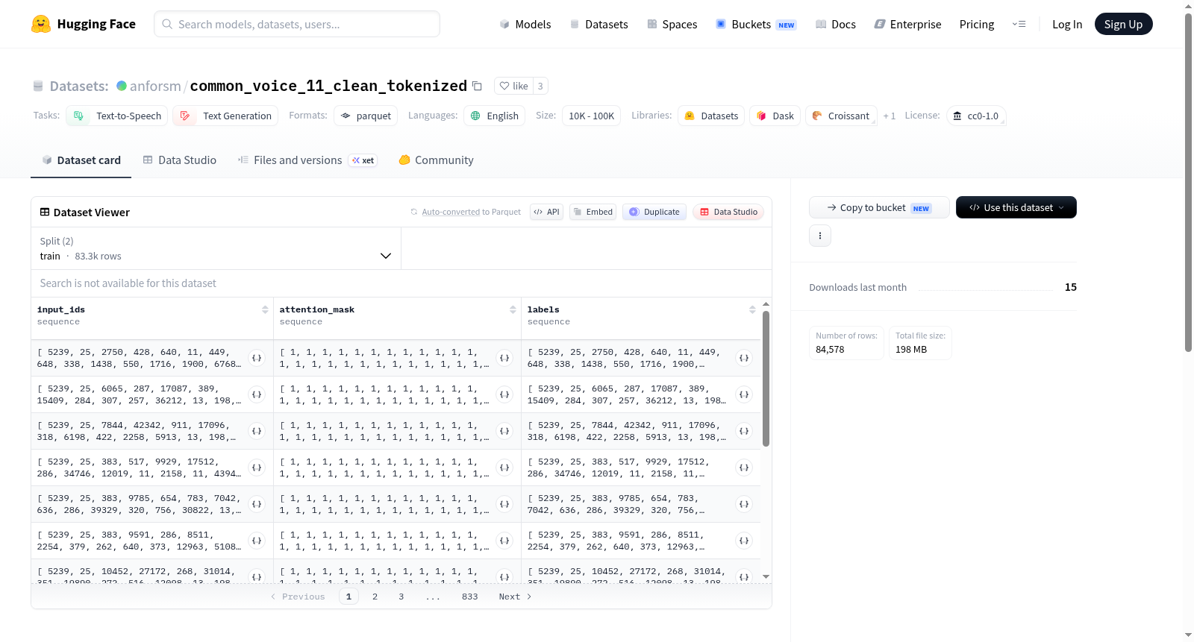
Task: Click the API button in Dataset Viewer
Action: [546, 212]
